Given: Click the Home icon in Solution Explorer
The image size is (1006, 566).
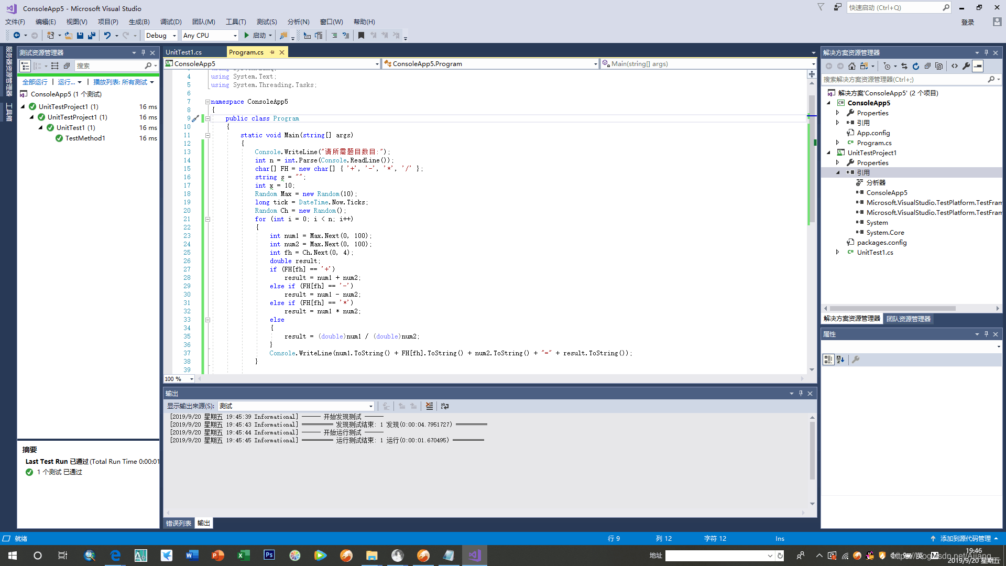Looking at the screenshot, I should [852, 66].
